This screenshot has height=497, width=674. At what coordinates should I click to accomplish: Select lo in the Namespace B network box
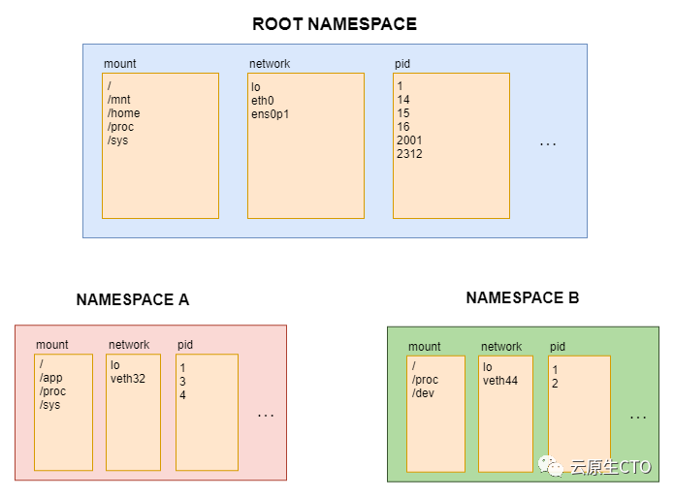[x=488, y=367]
